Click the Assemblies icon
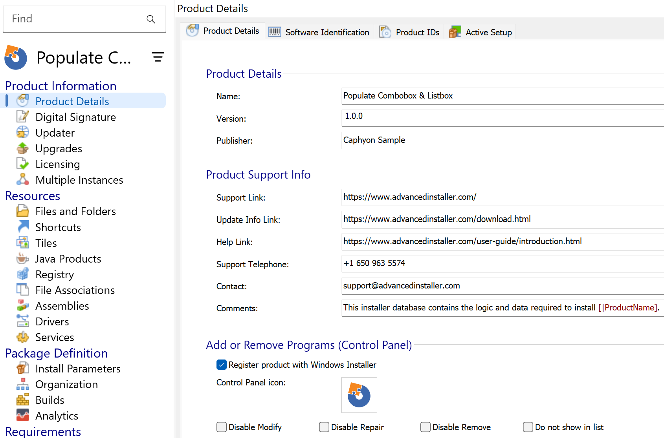Screen dimensions: 664x438 23,305
